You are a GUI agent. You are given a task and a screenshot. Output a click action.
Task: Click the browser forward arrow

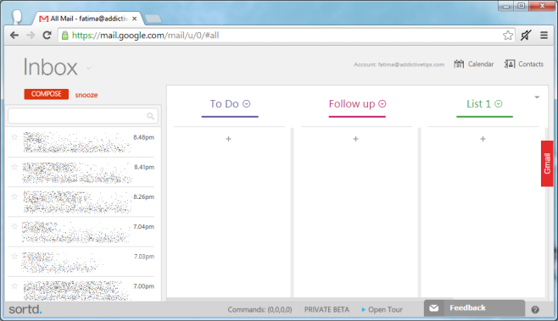(31, 36)
